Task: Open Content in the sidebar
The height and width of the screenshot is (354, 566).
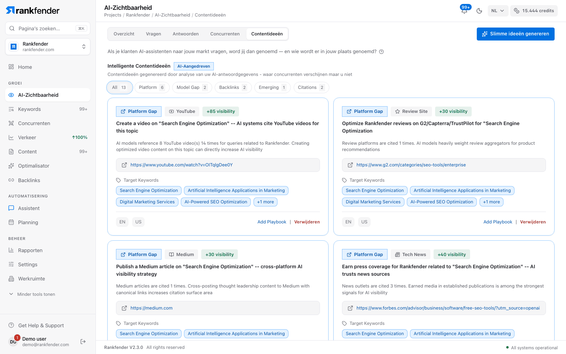Action: click(48, 152)
